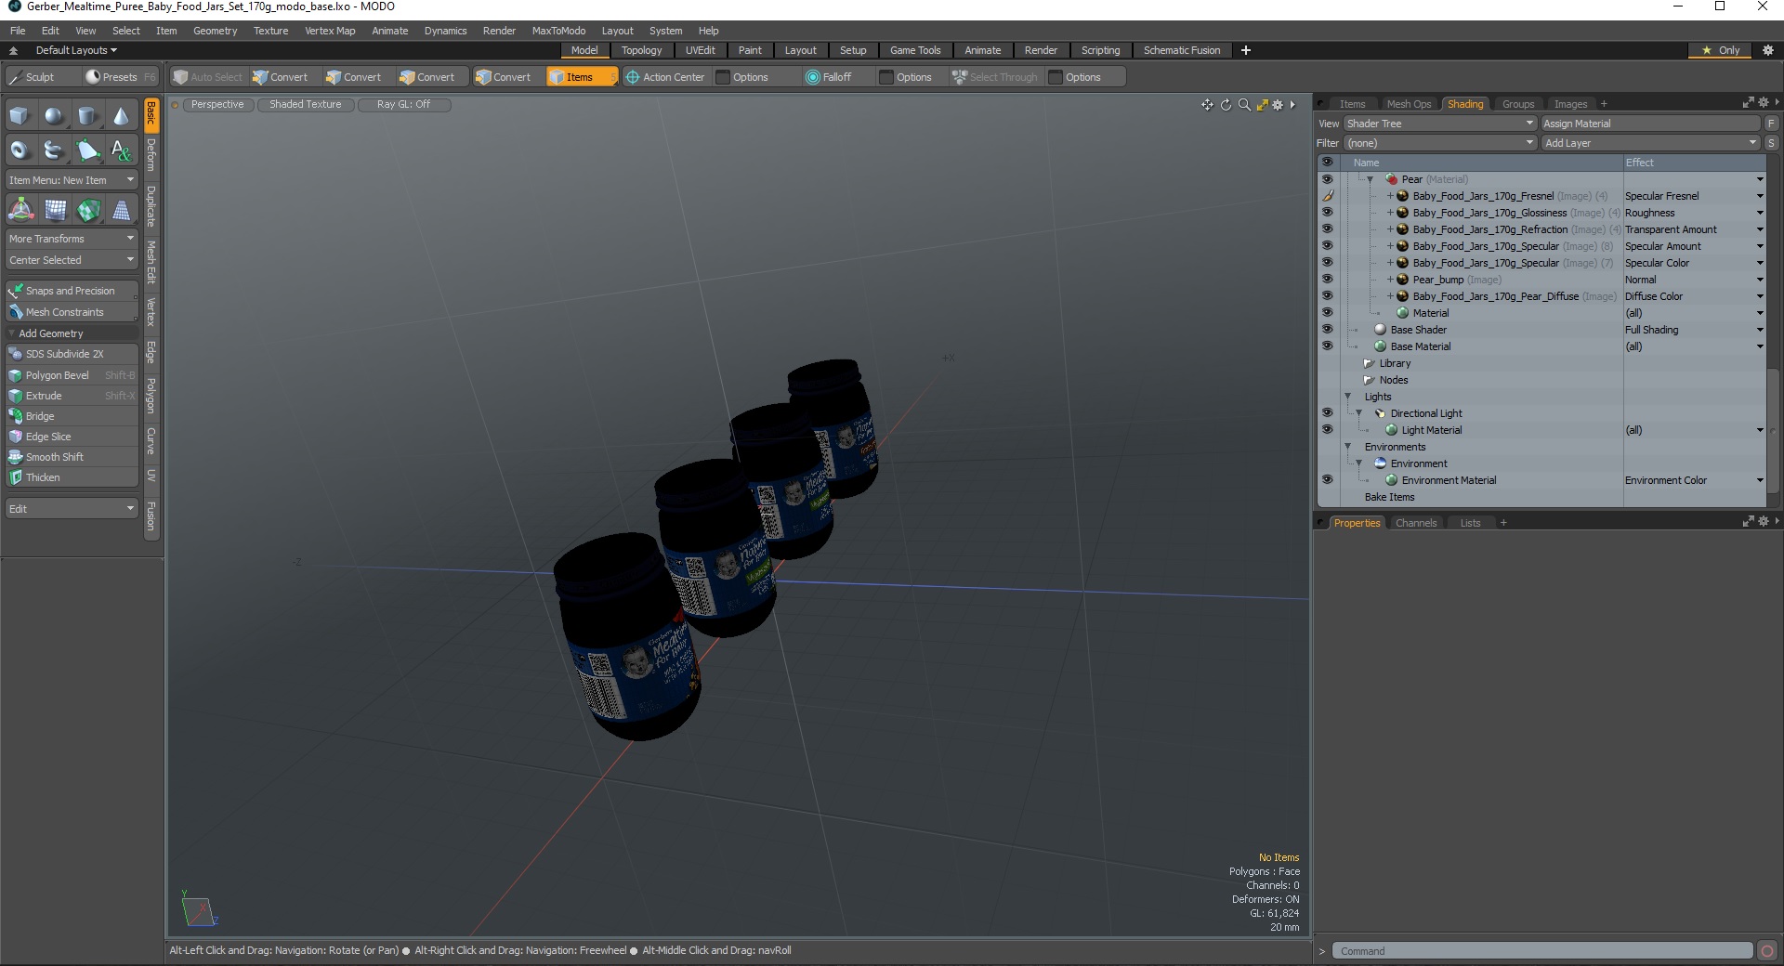
Task: Select the Pen polygon tool
Action: coord(87,150)
